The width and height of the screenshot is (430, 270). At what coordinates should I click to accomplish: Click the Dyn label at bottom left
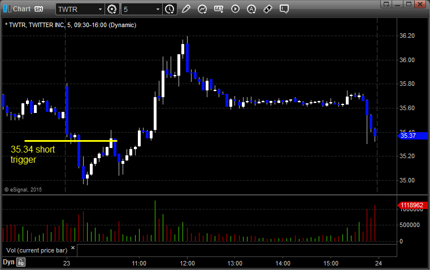pos(8,262)
